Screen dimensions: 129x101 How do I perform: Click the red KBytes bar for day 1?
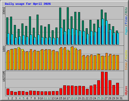point(8,92)
